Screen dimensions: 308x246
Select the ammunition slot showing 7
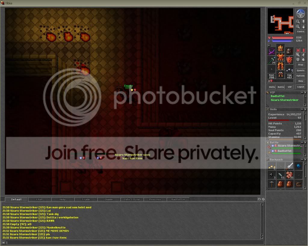[289, 69]
